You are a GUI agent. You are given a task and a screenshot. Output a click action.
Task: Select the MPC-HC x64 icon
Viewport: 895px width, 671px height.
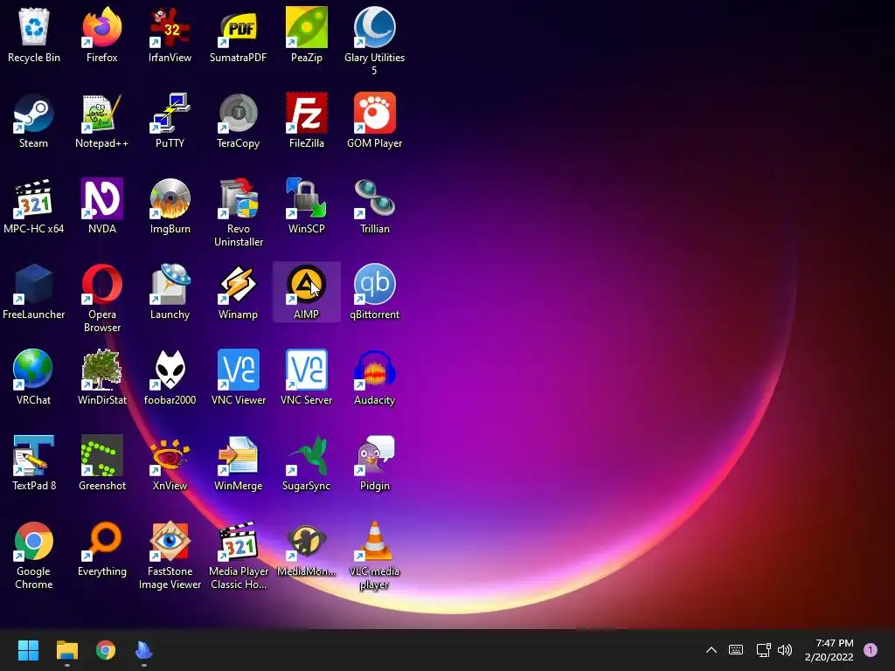34,198
